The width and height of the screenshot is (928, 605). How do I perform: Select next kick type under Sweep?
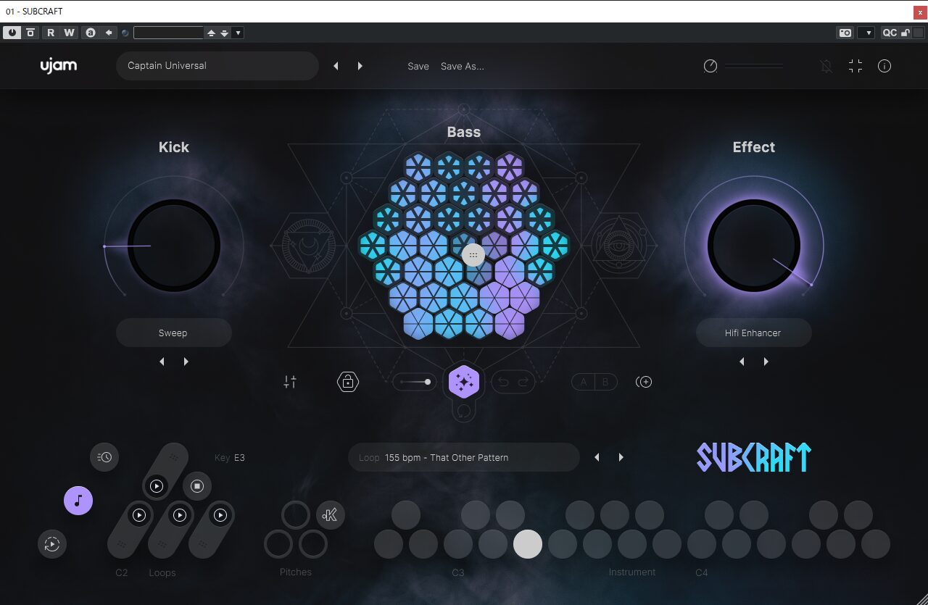186,362
